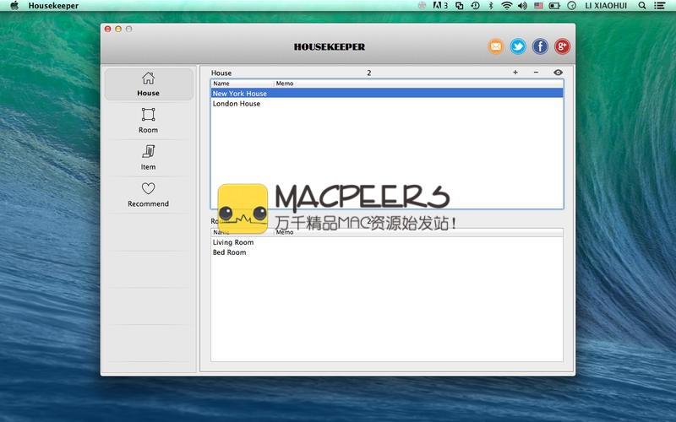Open the Recommend heart section

coord(149,194)
